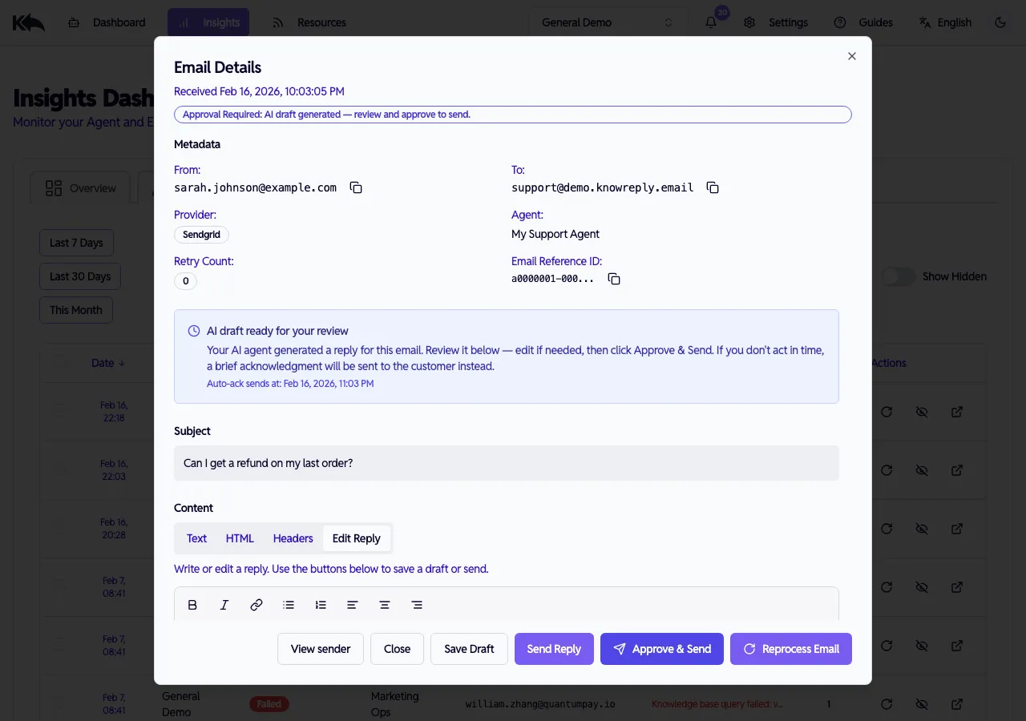Viewport: 1026px width, 721px height.
Task: Open the English language selector
Action: tap(946, 22)
